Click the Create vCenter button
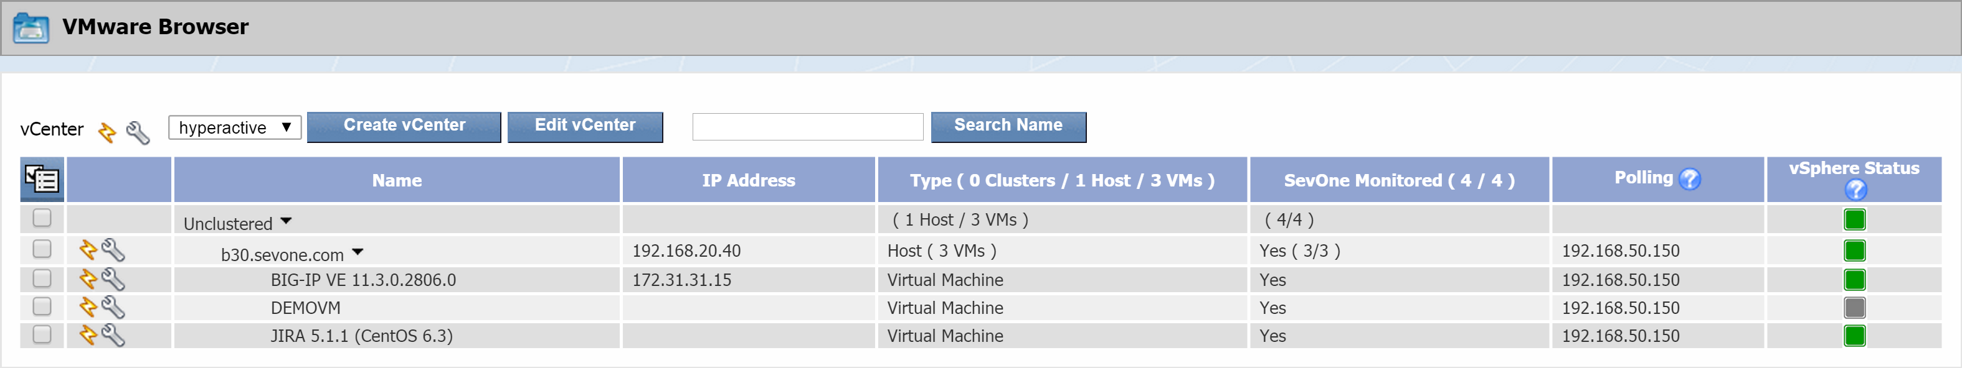The image size is (1962, 368). click(x=404, y=127)
